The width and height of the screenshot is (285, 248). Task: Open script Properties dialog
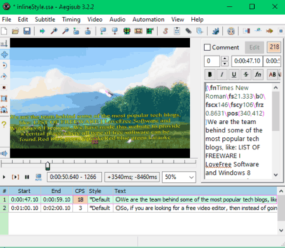tap(177, 31)
